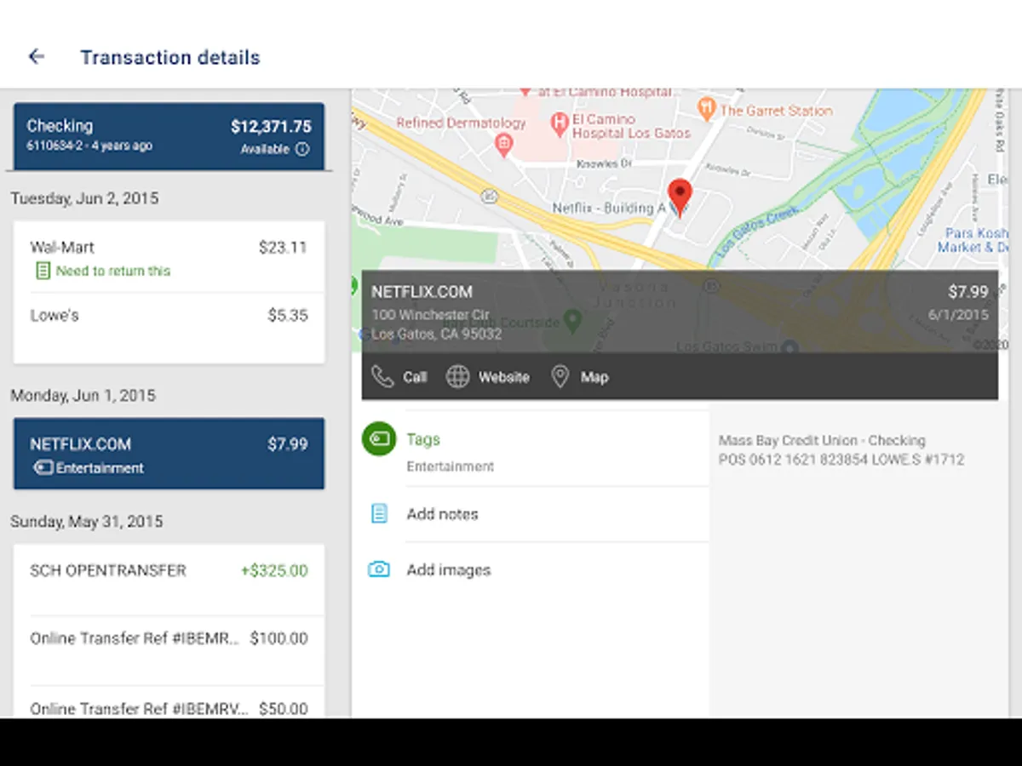Open the Online Transfer $100.00 transaction

[x=169, y=650]
